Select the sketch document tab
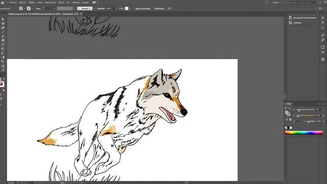This screenshot has height=184, width=327. coord(43,14)
